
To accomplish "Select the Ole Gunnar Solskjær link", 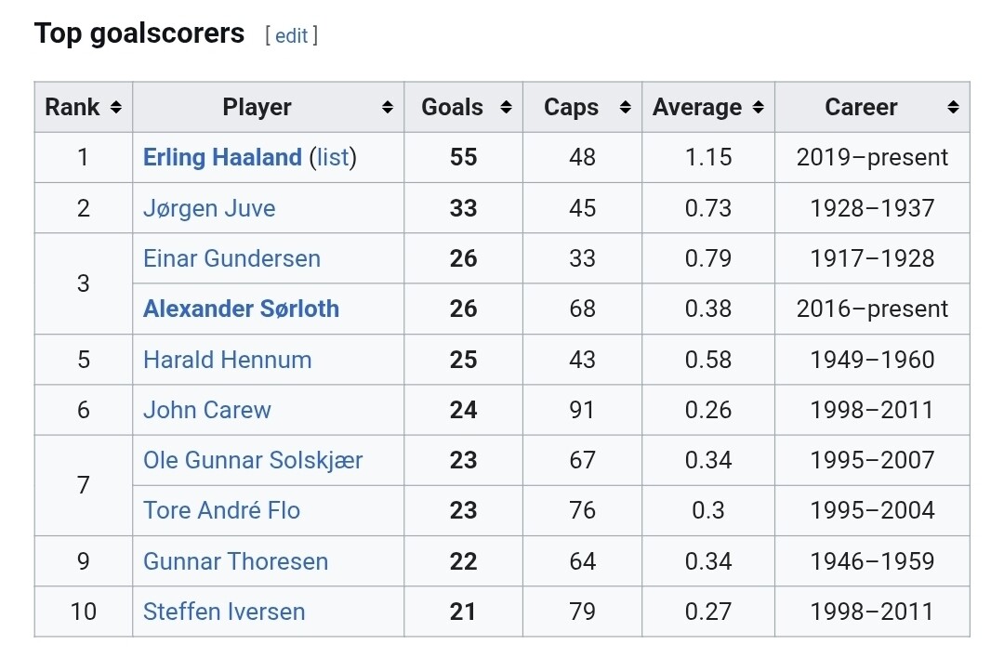I will click(253, 460).
